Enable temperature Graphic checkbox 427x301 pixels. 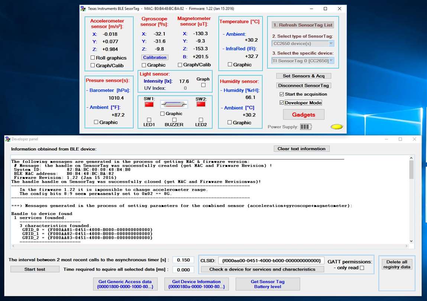[x=230, y=65]
